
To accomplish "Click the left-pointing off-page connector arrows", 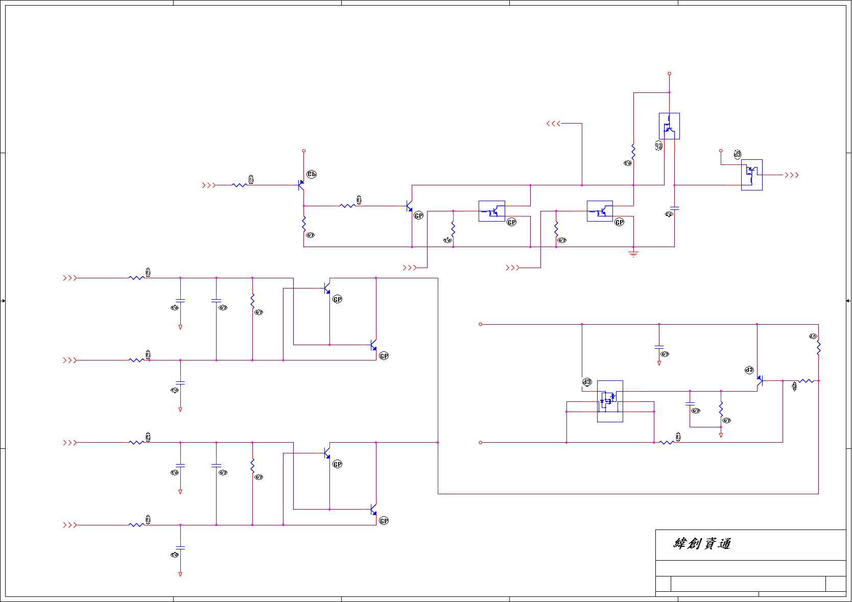I will pos(553,124).
